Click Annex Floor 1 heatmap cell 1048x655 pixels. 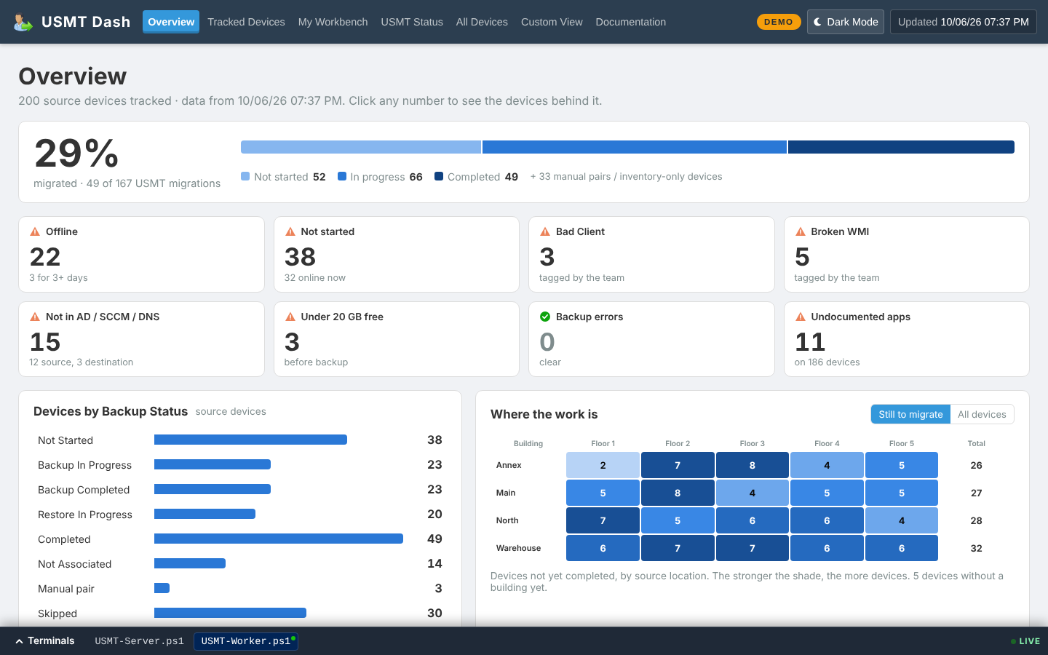[603, 465]
